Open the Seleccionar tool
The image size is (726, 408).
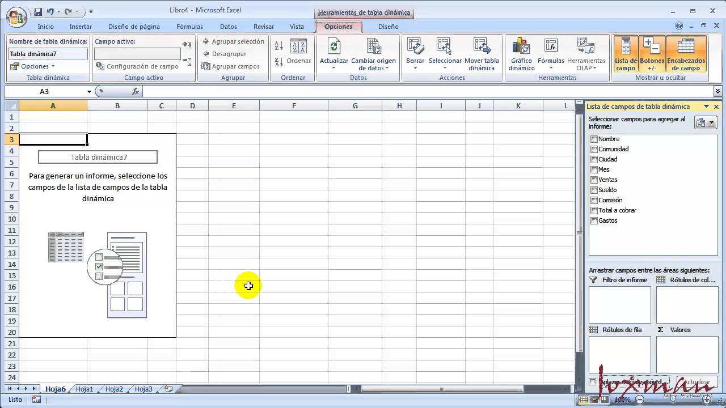(445, 55)
